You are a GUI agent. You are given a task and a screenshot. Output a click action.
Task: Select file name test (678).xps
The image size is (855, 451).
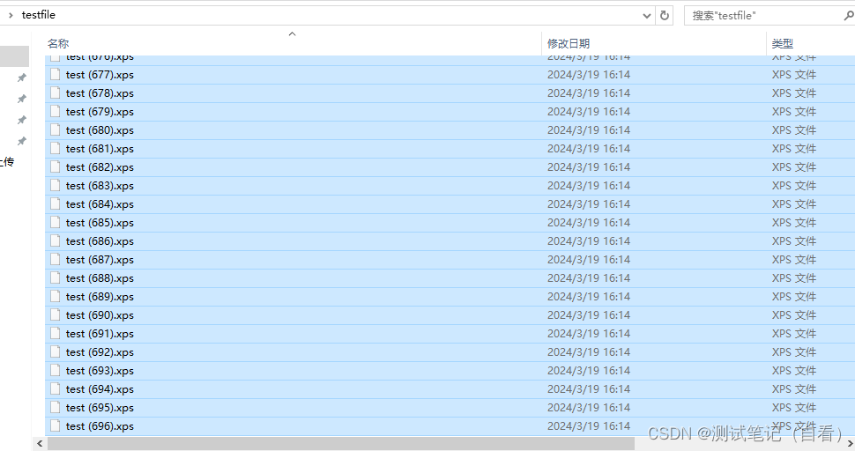click(100, 93)
